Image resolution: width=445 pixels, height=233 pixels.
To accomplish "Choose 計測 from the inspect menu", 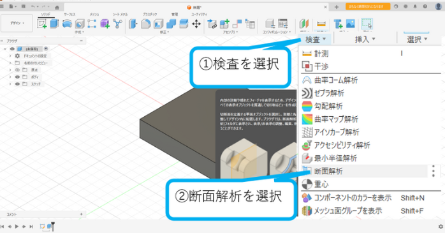I will tap(370, 54).
